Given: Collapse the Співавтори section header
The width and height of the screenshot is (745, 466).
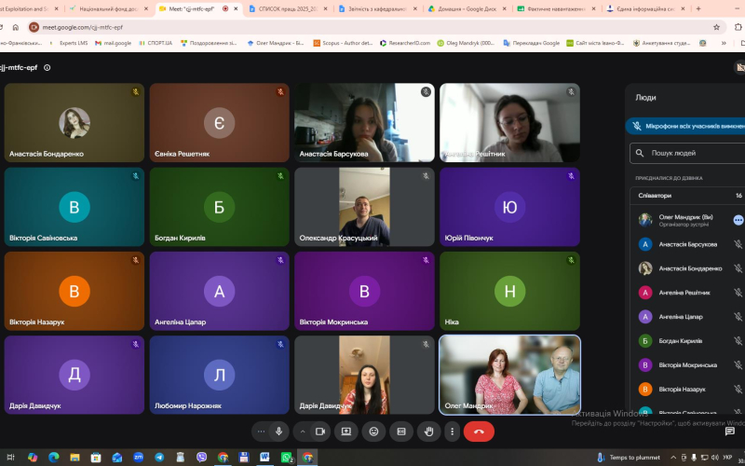Looking at the screenshot, I should click(x=687, y=196).
